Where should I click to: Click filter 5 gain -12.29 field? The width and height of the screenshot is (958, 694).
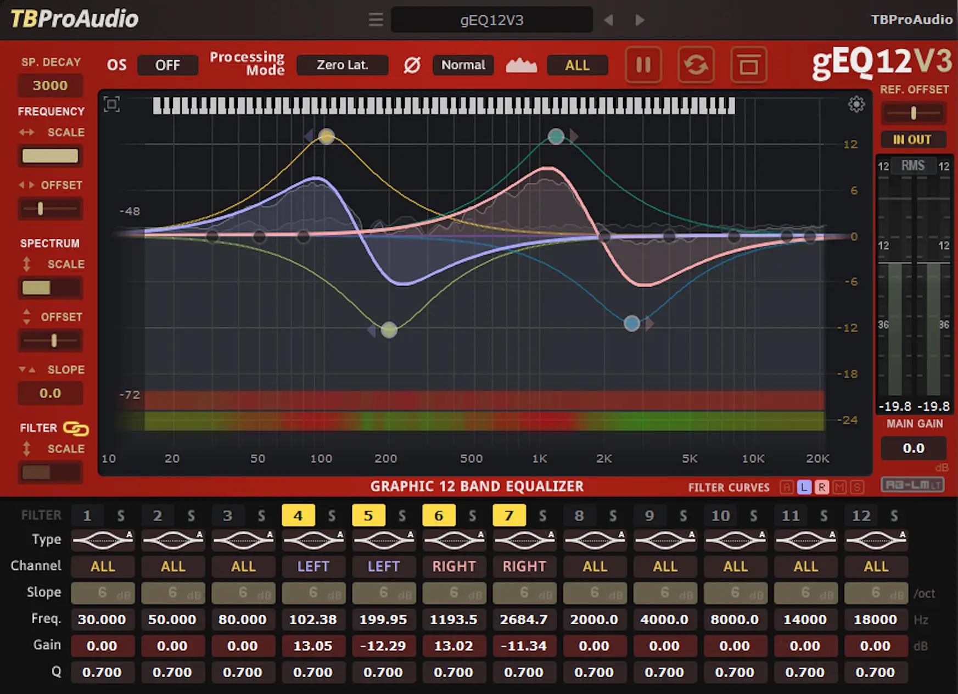(384, 646)
